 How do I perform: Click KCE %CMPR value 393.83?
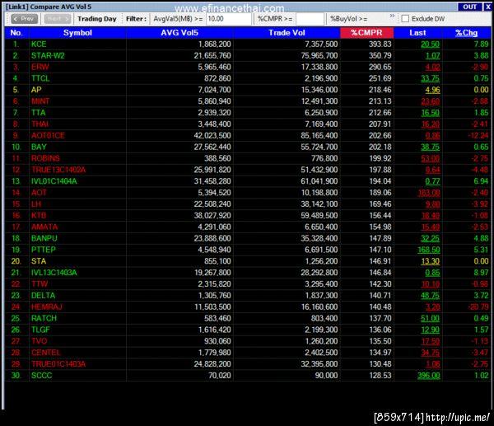pos(380,44)
